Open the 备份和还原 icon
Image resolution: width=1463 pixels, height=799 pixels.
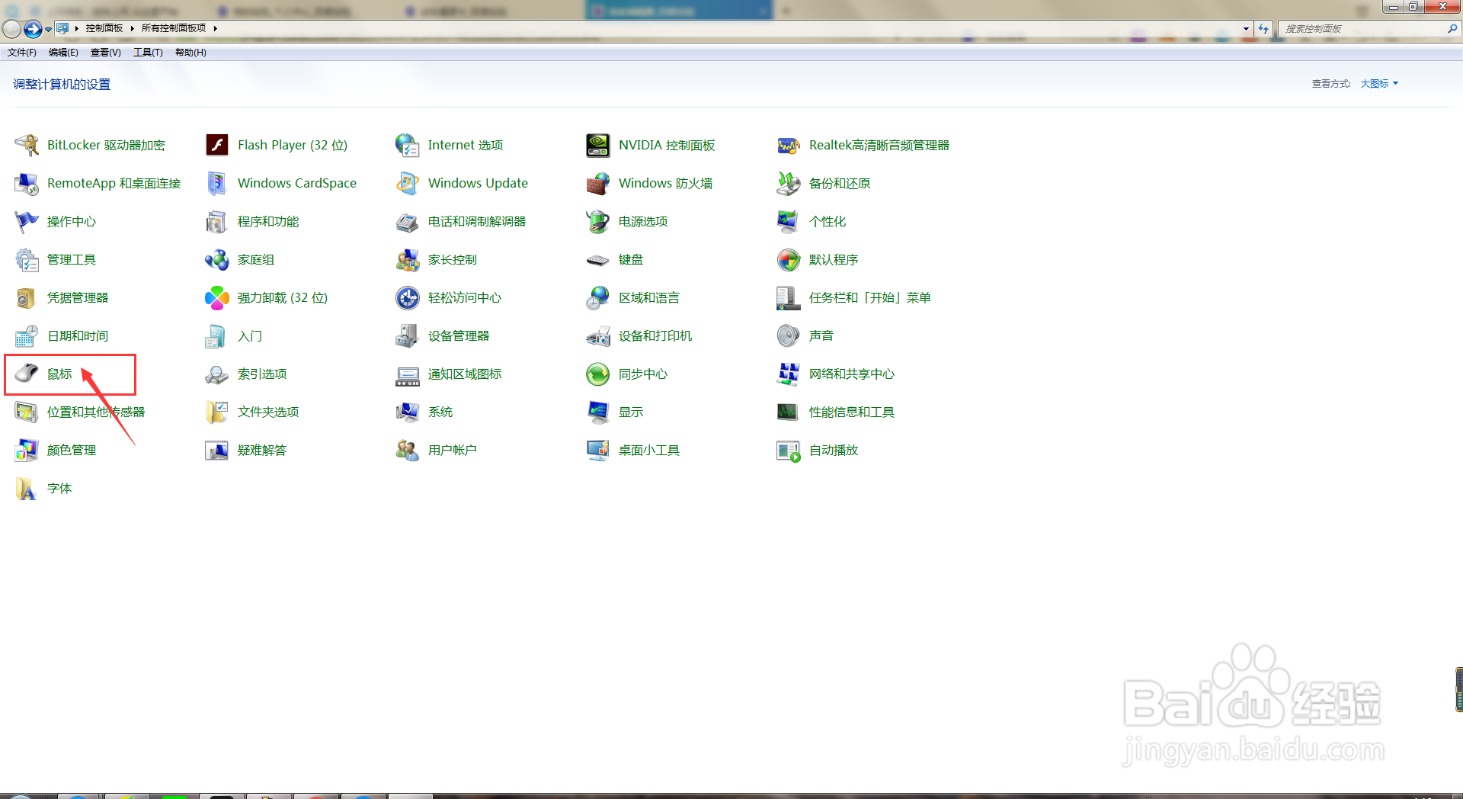point(789,183)
